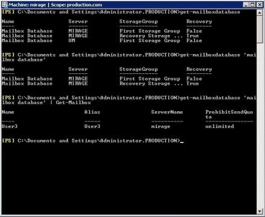This screenshot has width=265, height=217.
Task: Click the 'UM' server value
Action: coord(72,40)
